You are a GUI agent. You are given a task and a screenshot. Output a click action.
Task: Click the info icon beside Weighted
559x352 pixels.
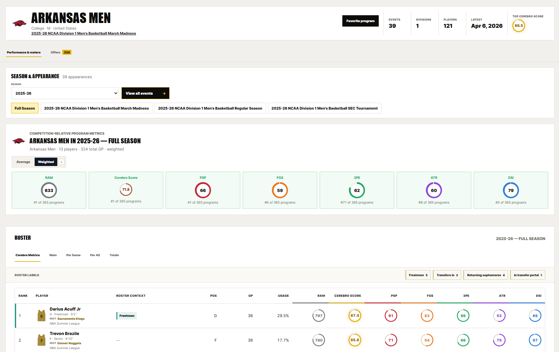click(x=61, y=162)
